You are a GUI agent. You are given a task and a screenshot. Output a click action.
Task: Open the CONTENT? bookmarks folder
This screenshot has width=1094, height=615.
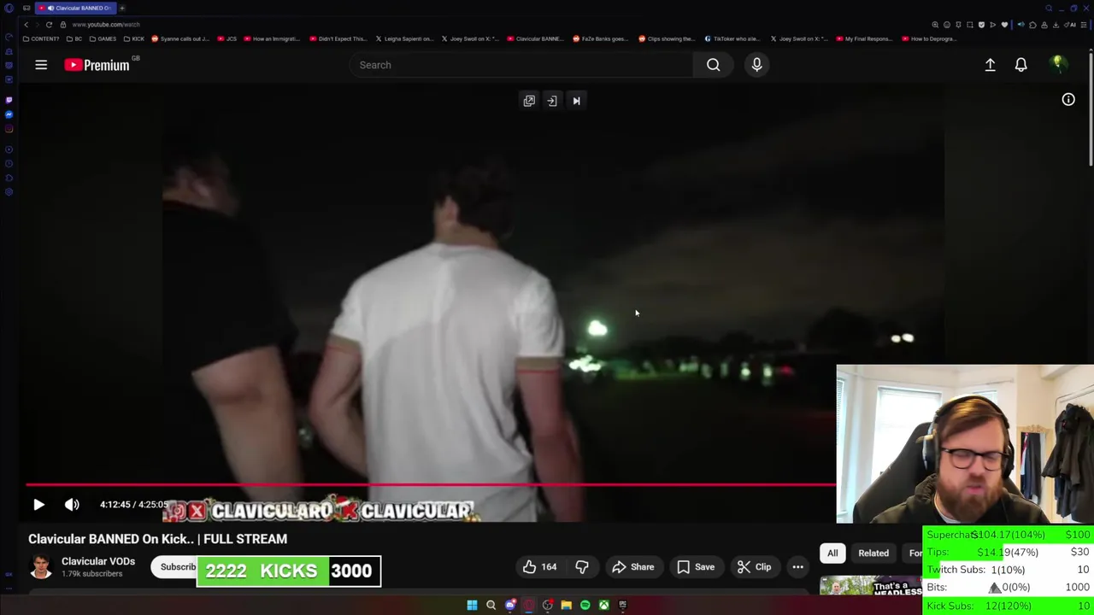pyautogui.click(x=41, y=38)
